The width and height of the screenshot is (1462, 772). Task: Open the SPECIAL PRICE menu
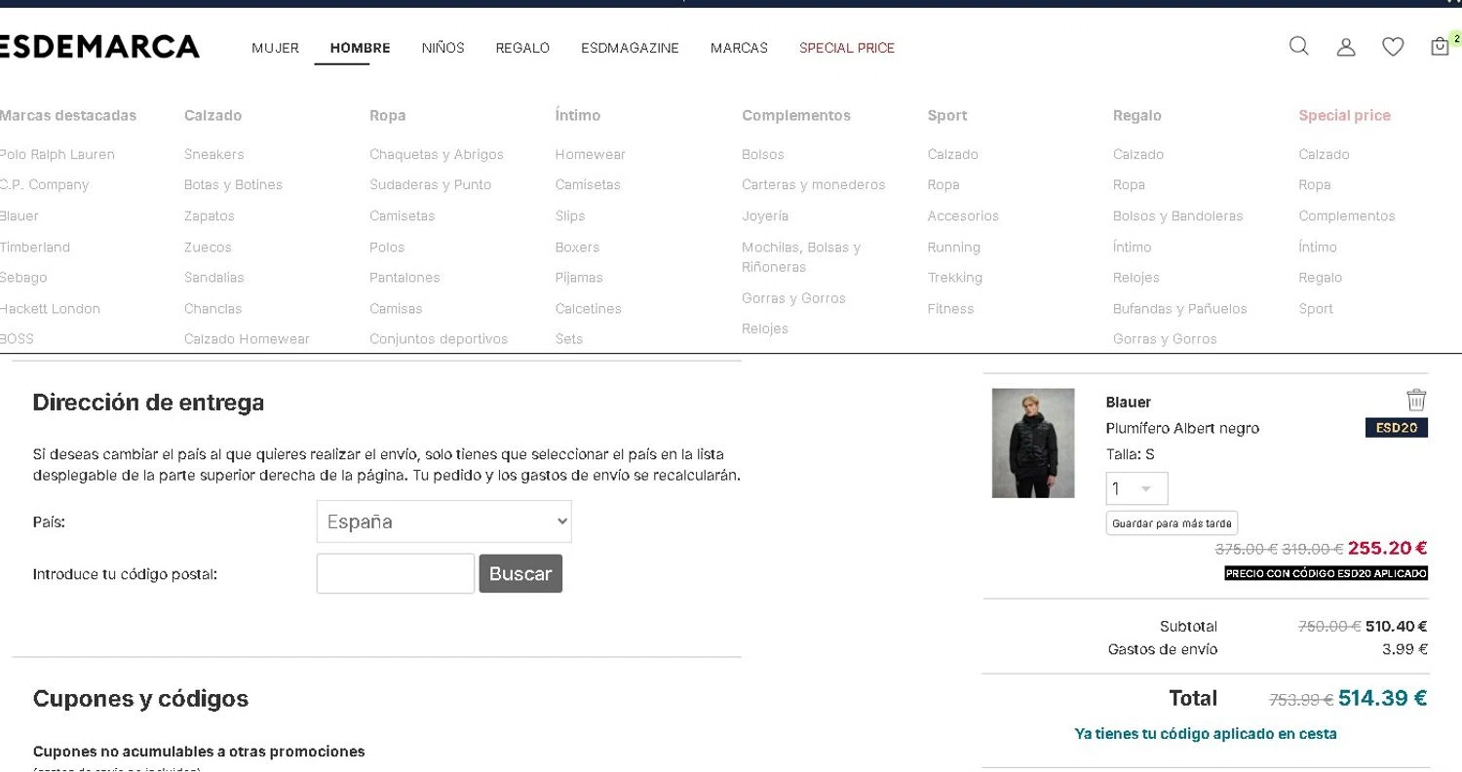pyautogui.click(x=847, y=48)
